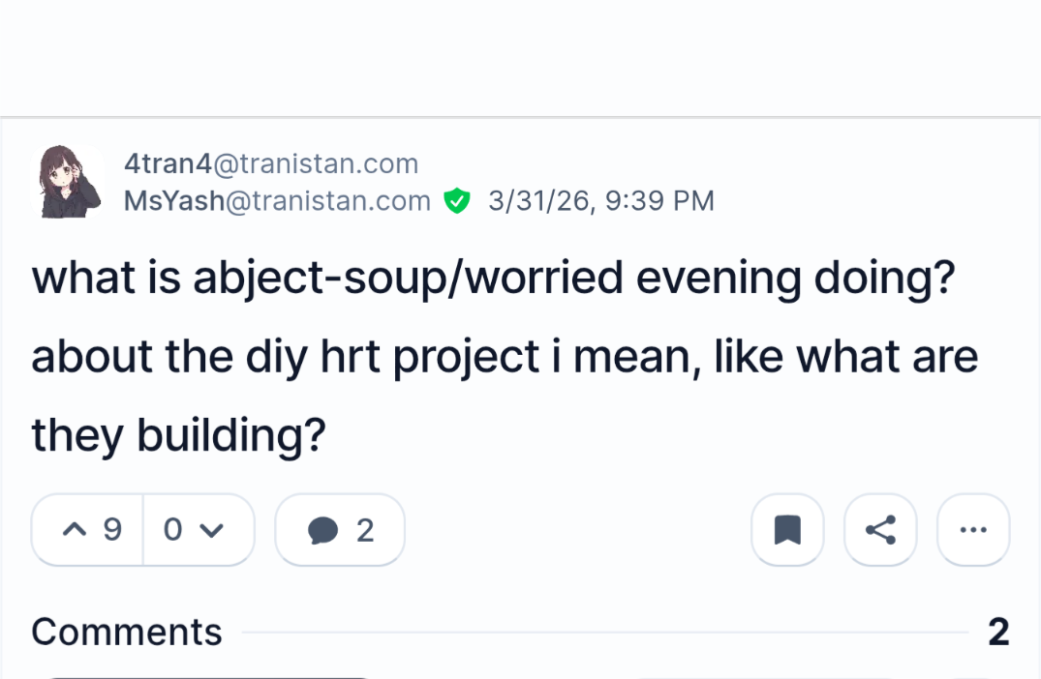This screenshot has height=679, width=1041.
Task: Click the green verified shield badge
Action: [456, 201]
